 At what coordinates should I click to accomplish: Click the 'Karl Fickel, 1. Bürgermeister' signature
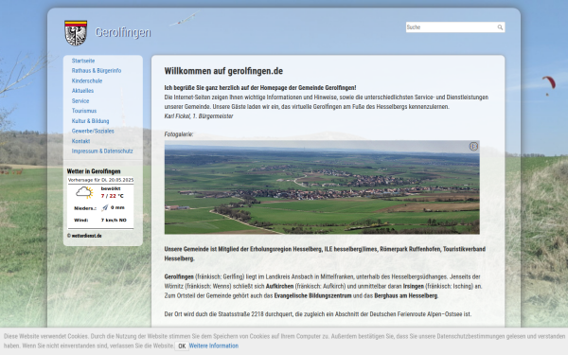point(199,116)
